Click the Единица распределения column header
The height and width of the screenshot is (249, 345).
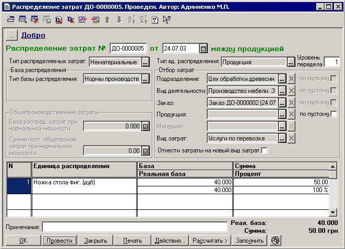pyautogui.click(x=84, y=170)
